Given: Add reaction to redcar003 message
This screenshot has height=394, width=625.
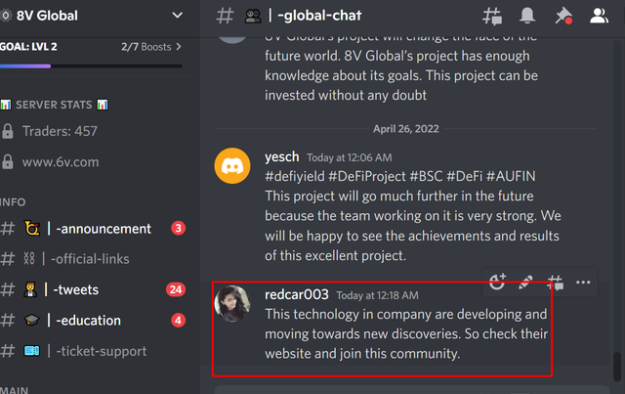Looking at the screenshot, I should coord(497,282).
